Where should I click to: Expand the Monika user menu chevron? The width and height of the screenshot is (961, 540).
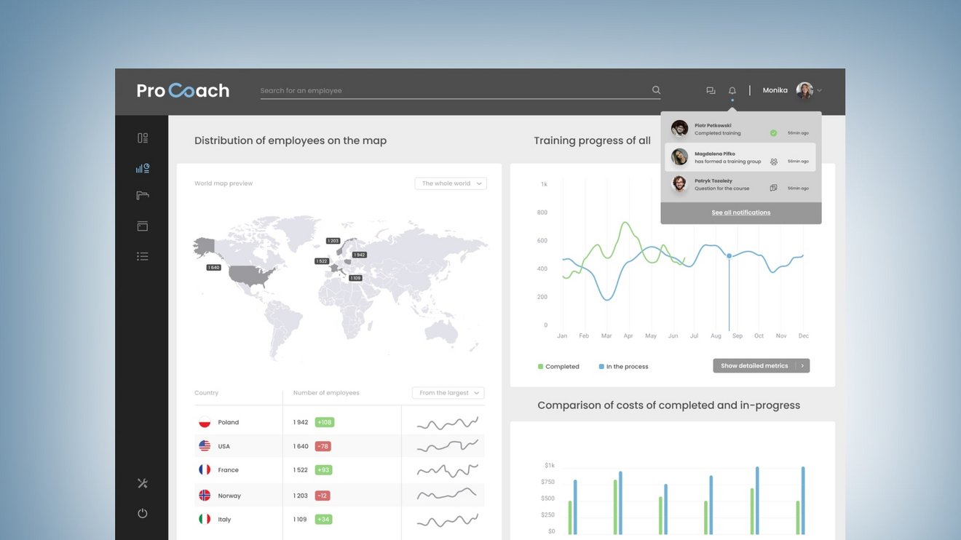[820, 91]
